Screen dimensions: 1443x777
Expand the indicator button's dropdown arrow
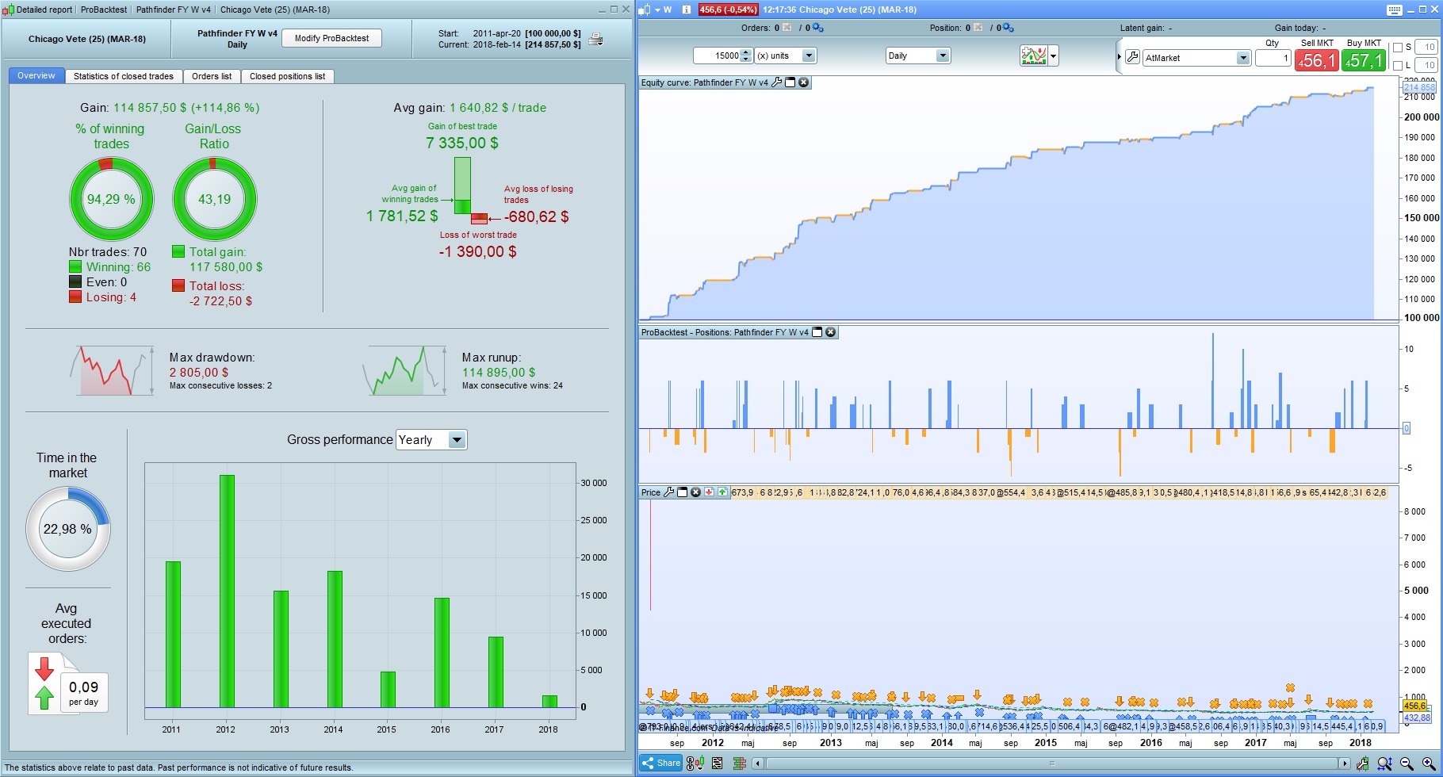click(1054, 56)
